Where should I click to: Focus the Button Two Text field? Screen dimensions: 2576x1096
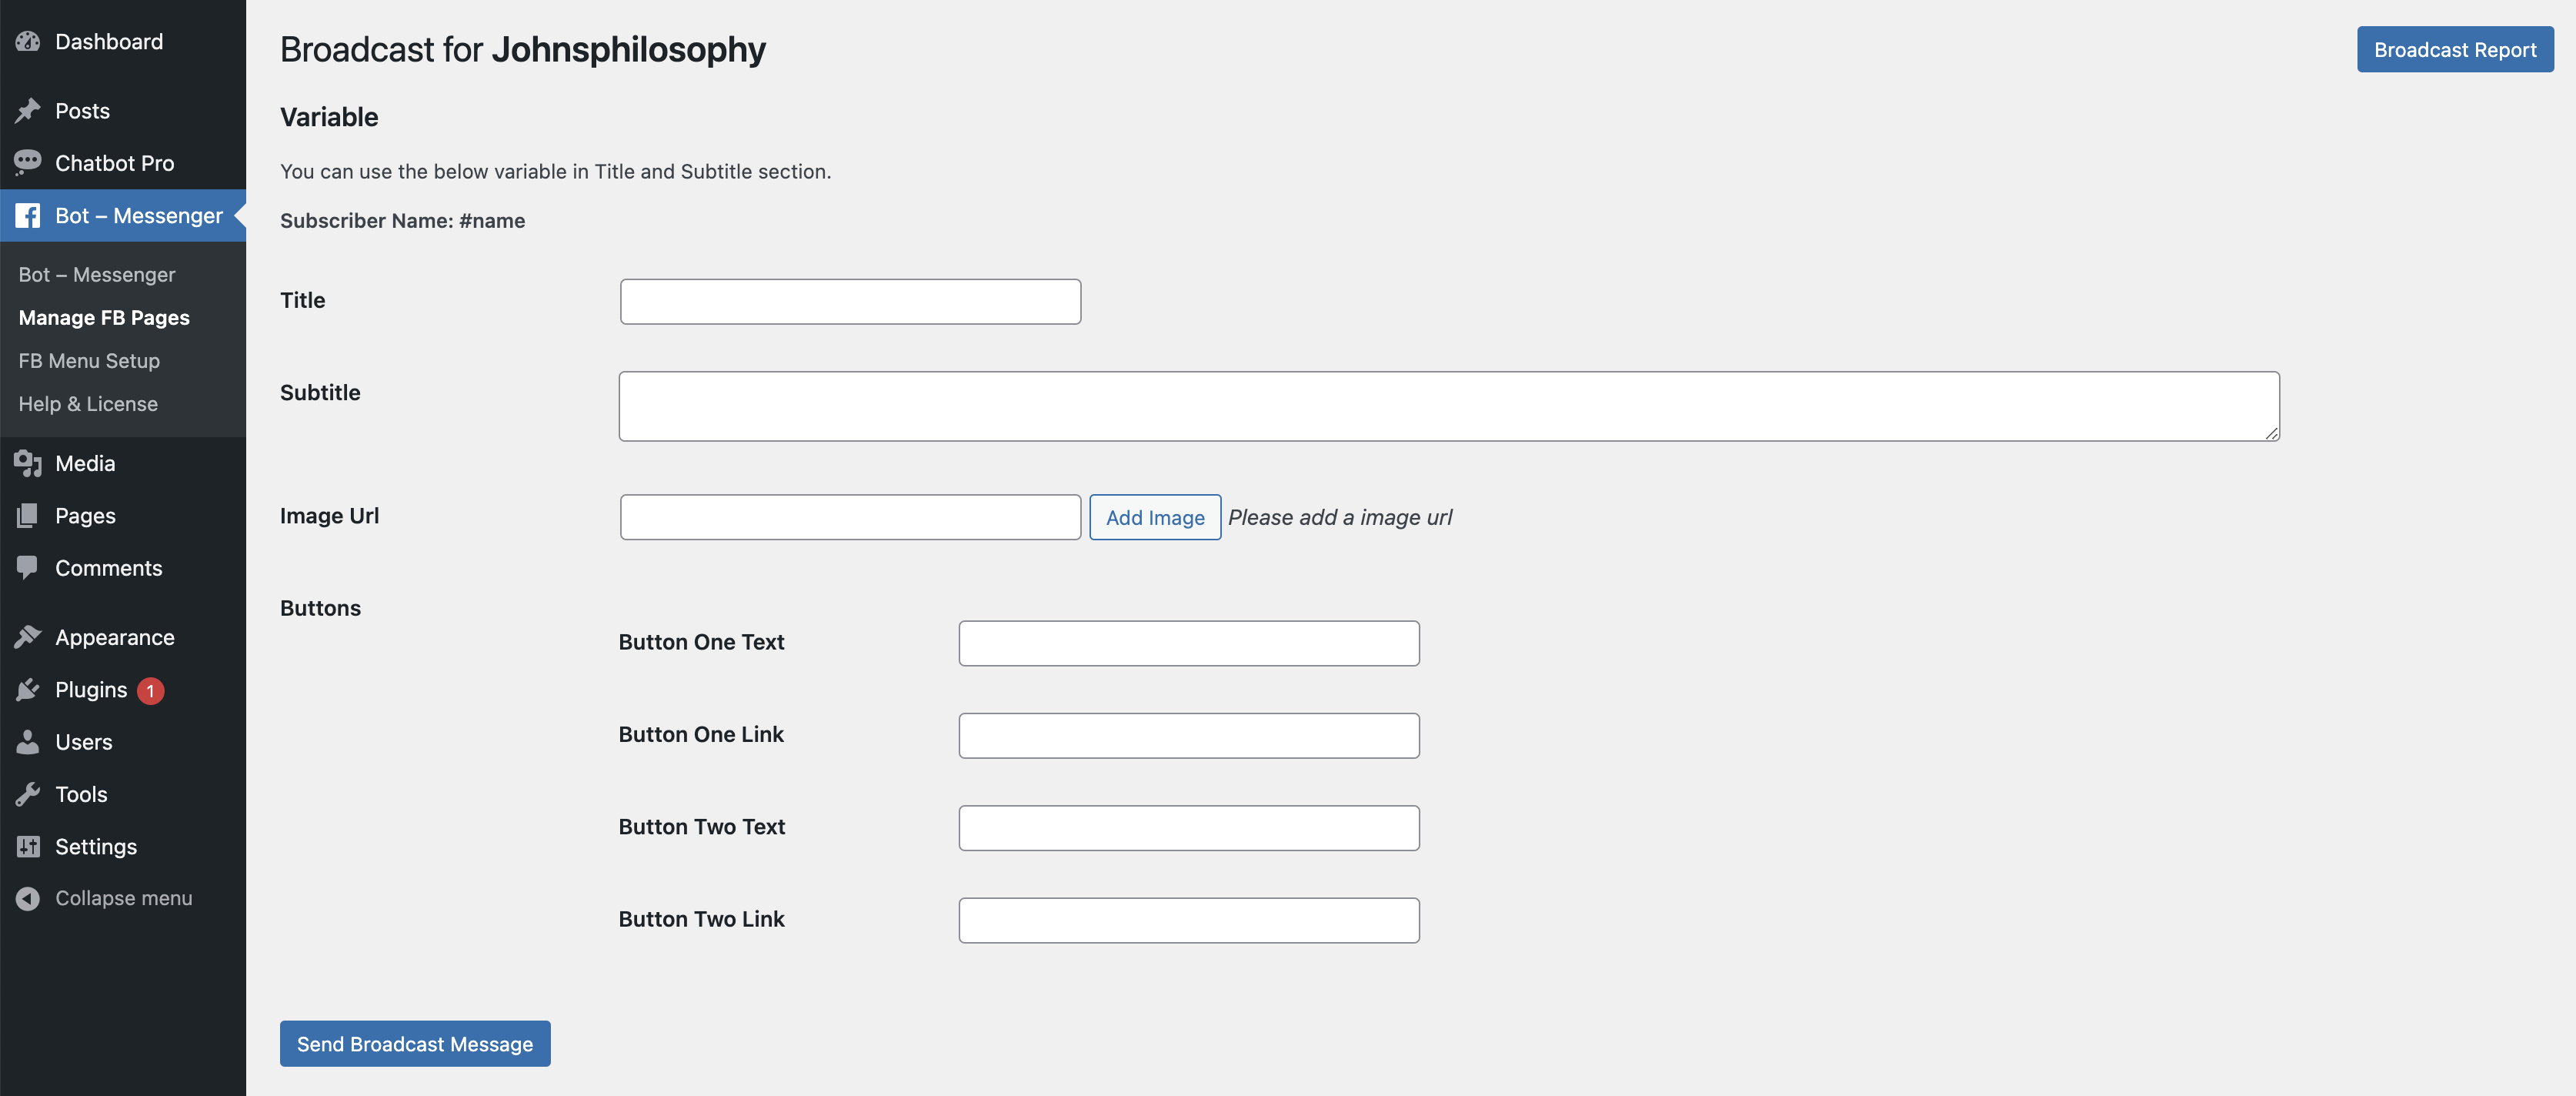pyautogui.click(x=1188, y=828)
